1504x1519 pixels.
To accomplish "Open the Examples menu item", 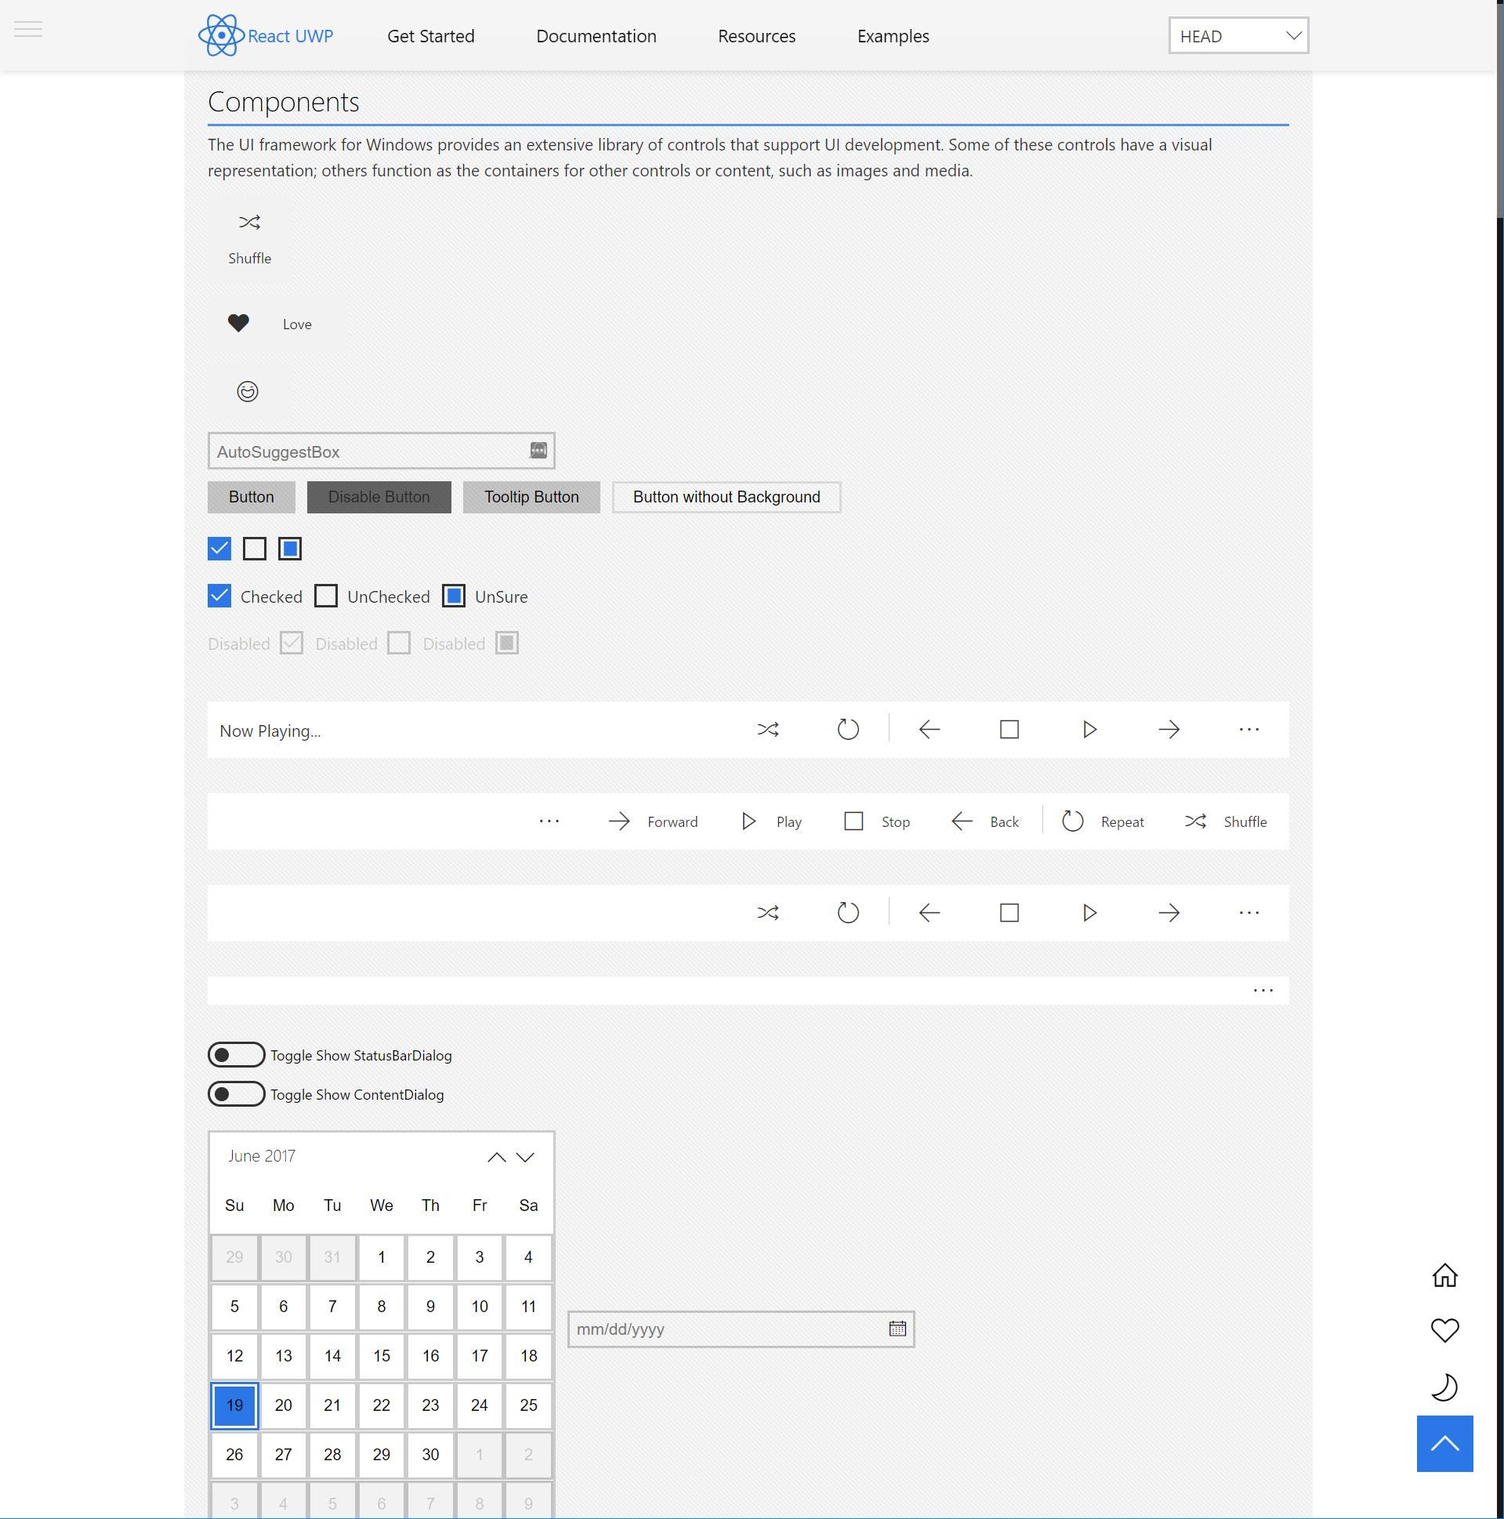I will [x=893, y=36].
